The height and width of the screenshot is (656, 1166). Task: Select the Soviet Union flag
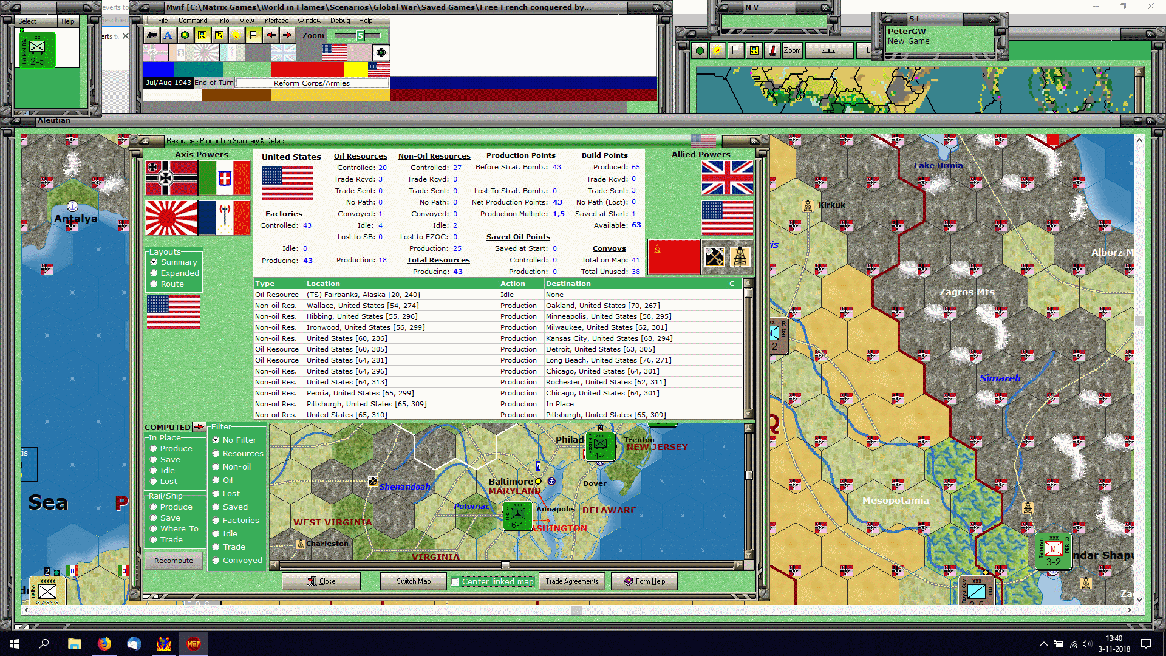pyautogui.click(x=673, y=257)
